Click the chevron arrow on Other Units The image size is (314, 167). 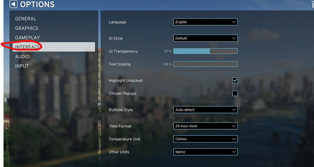pyautogui.click(x=234, y=152)
